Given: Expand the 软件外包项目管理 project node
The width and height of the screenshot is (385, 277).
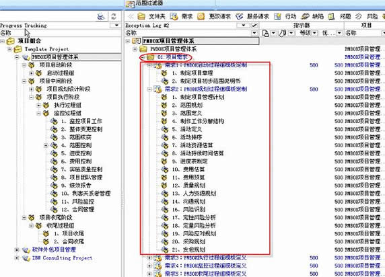Looking at the screenshot, I should [17, 250].
